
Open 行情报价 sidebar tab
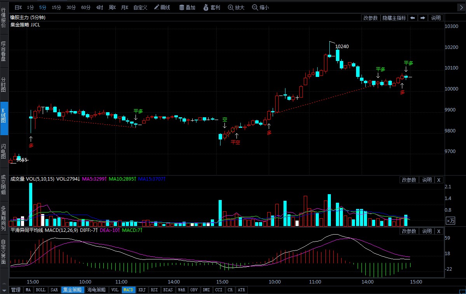pyautogui.click(x=4, y=17)
